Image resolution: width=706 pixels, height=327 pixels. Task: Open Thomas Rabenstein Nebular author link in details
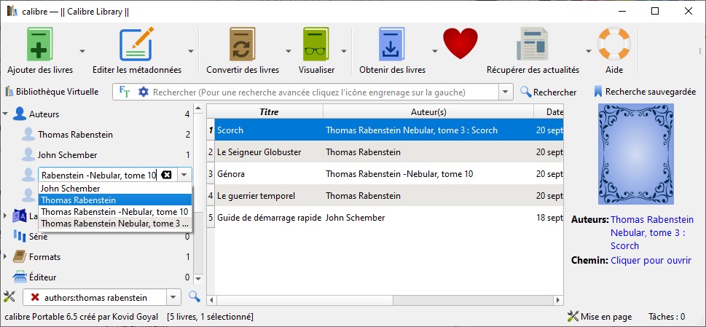[x=651, y=232]
